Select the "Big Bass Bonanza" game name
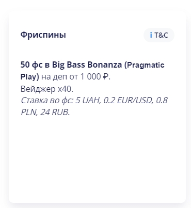This screenshot has height=208, width=191. point(87,65)
